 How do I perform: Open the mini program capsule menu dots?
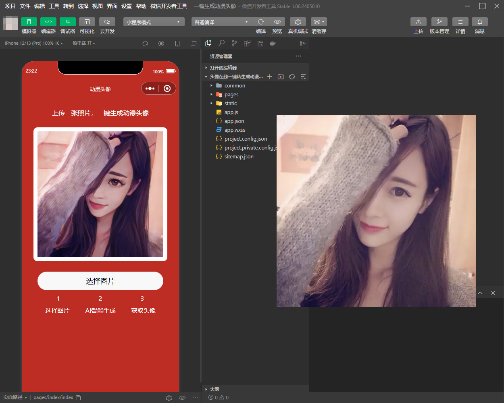point(150,89)
